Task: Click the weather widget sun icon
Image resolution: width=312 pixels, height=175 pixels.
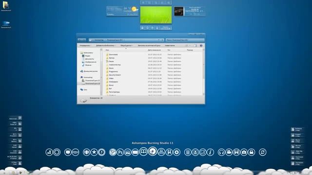Action: (x=135, y=9)
